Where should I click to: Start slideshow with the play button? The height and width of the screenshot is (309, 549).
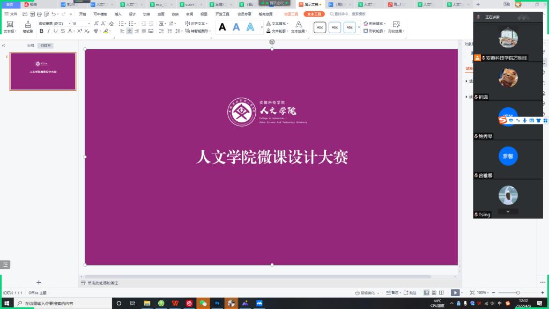click(455, 292)
